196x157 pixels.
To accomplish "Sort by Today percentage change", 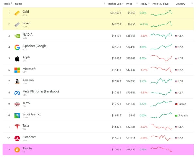I will [x=143, y=4].
